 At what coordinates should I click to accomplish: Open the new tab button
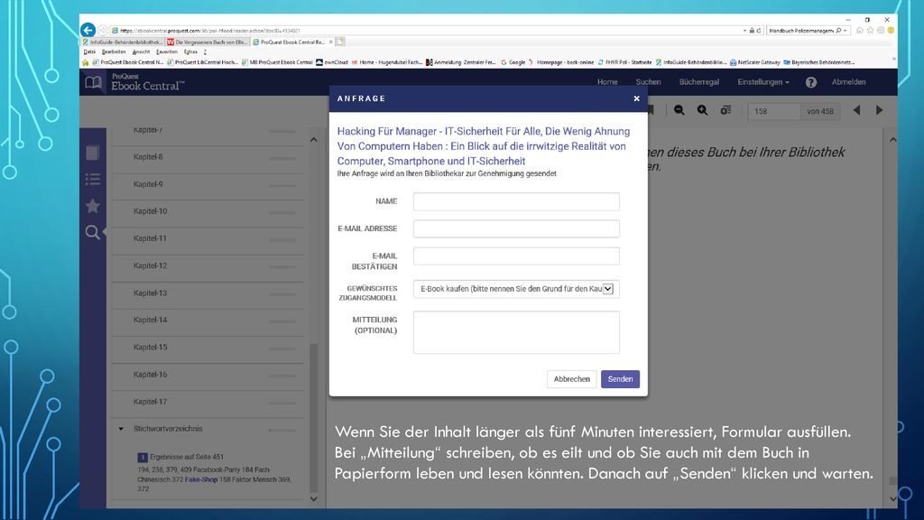tap(340, 42)
